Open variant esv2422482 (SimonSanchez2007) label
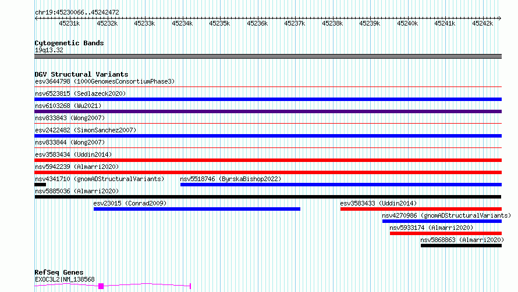This screenshot has height=292, width=518. pos(86,130)
